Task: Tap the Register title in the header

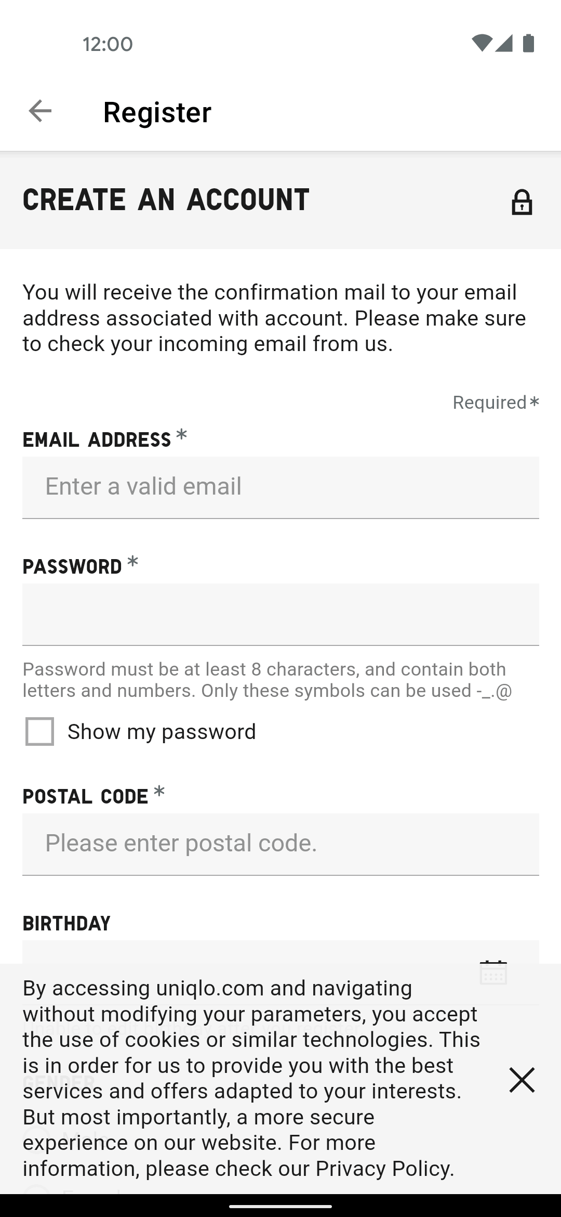Action: 157,112
